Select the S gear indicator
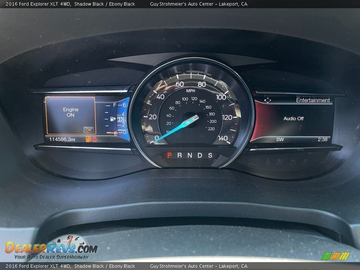This screenshot has width=360, height=270. tap(210, 155)
